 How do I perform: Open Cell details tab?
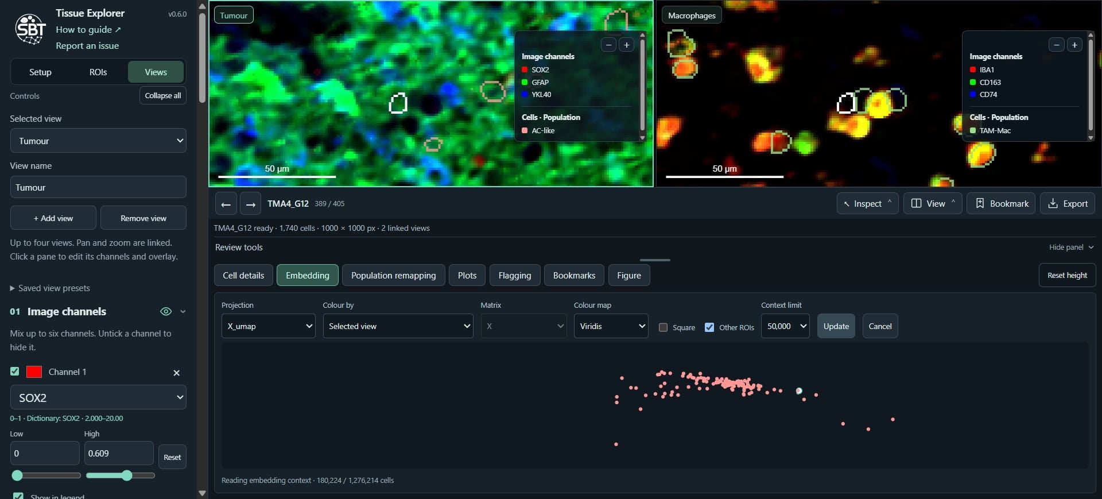click(x=243, y=276)
